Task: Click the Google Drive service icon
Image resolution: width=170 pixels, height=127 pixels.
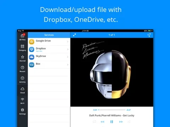Action: pos(32,42)
